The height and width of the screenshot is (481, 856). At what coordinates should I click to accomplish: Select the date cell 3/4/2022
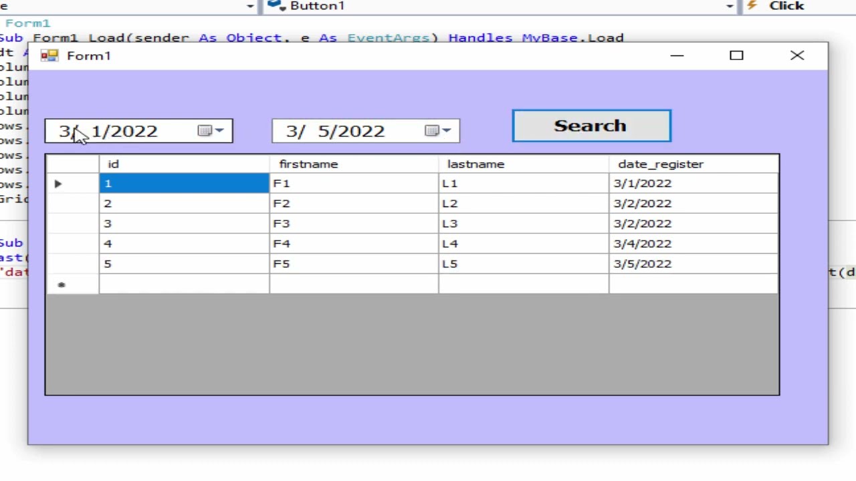(x=693, y=244)
